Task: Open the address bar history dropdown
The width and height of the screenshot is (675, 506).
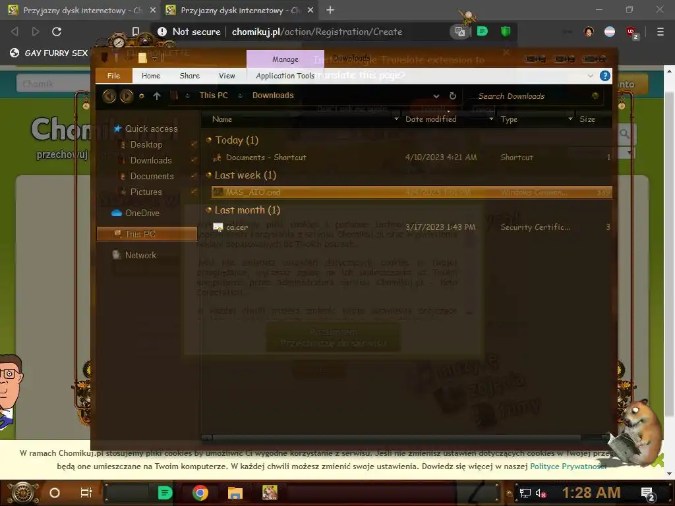Action: [x=436, y=96]
